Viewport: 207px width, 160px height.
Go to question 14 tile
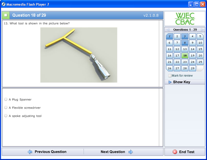tap(192, 49)
